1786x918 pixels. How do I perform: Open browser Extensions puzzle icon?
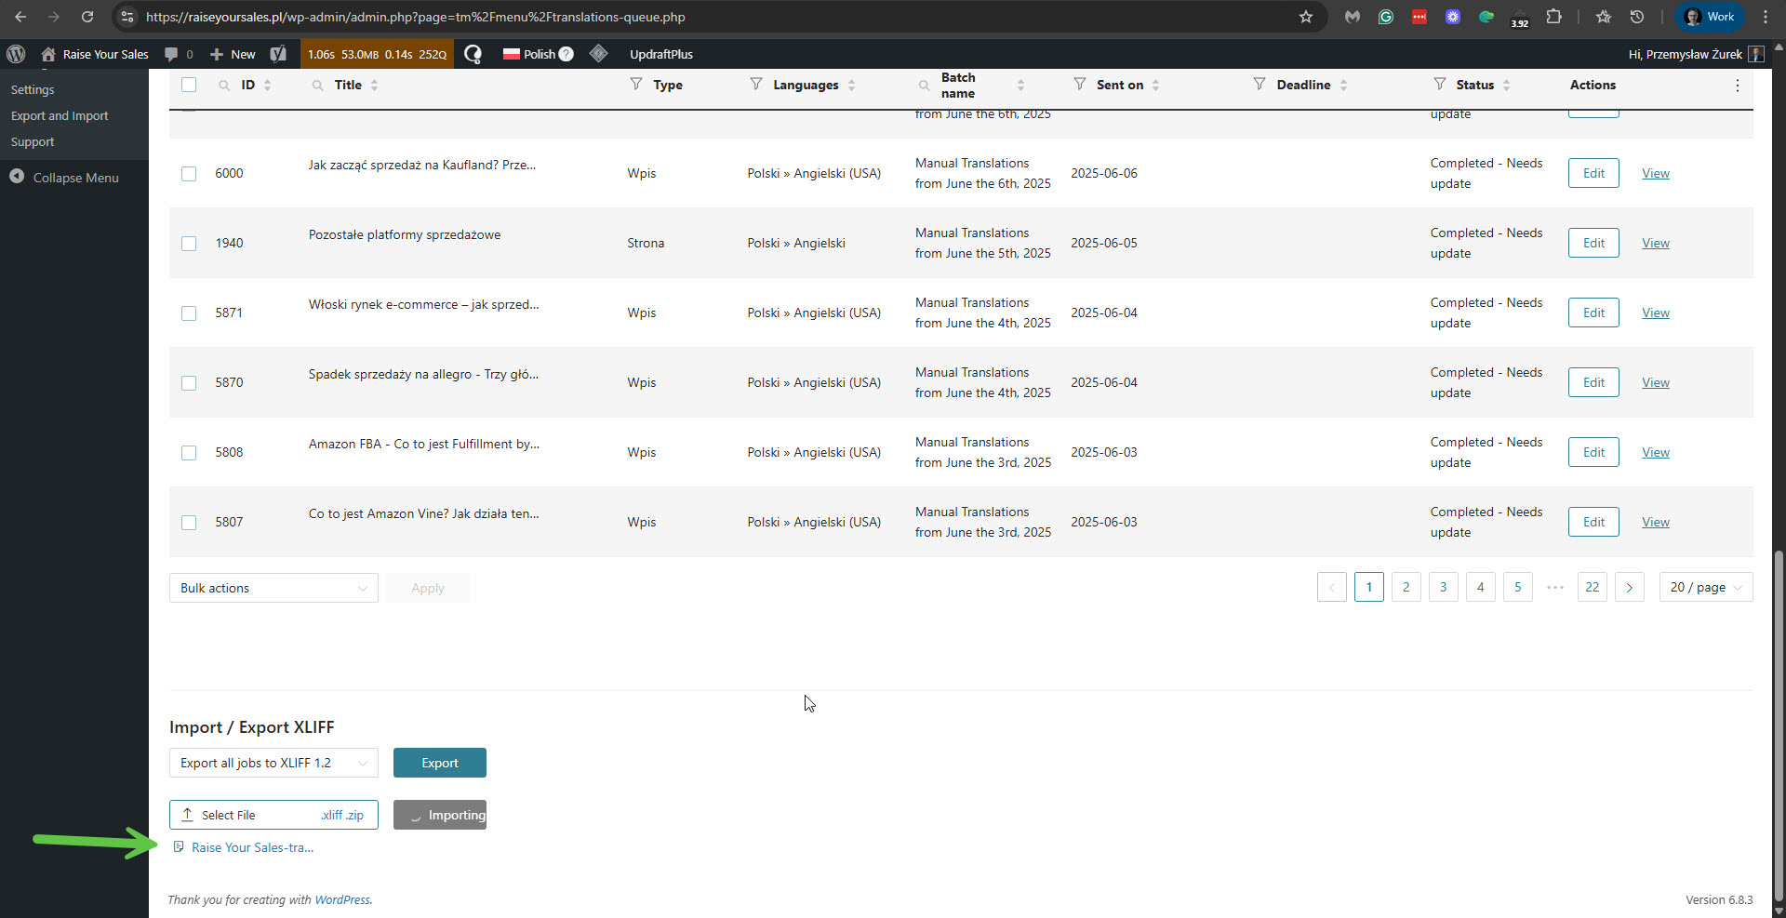(x=1553, y=17)
